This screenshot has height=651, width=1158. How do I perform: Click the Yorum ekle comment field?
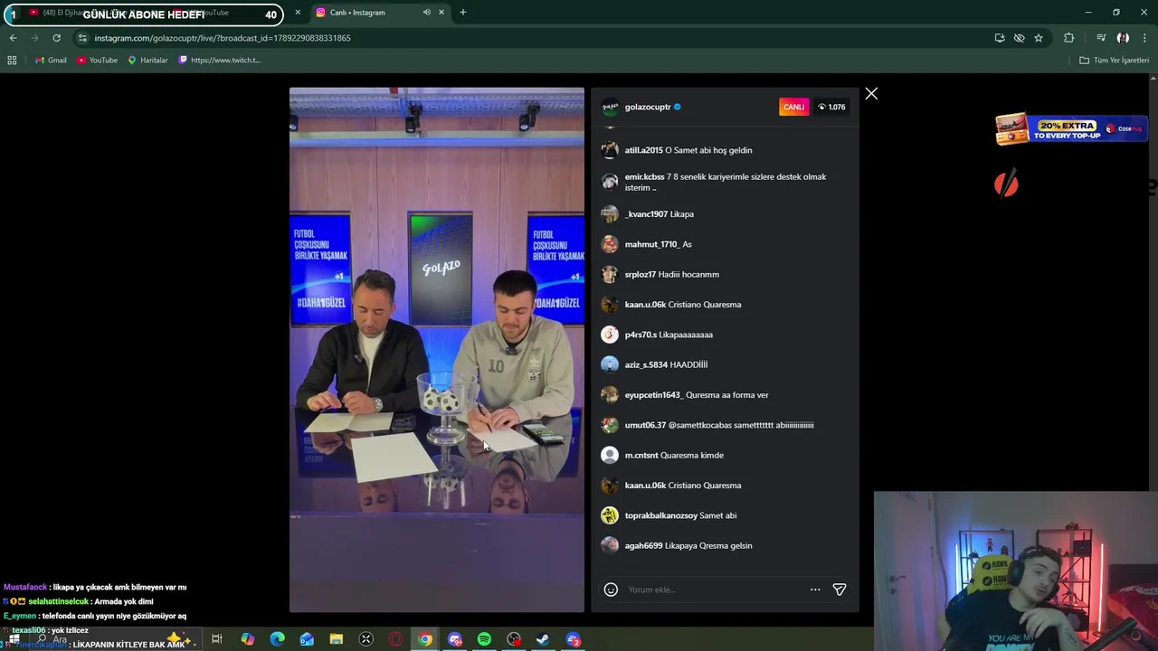[714, 590]
